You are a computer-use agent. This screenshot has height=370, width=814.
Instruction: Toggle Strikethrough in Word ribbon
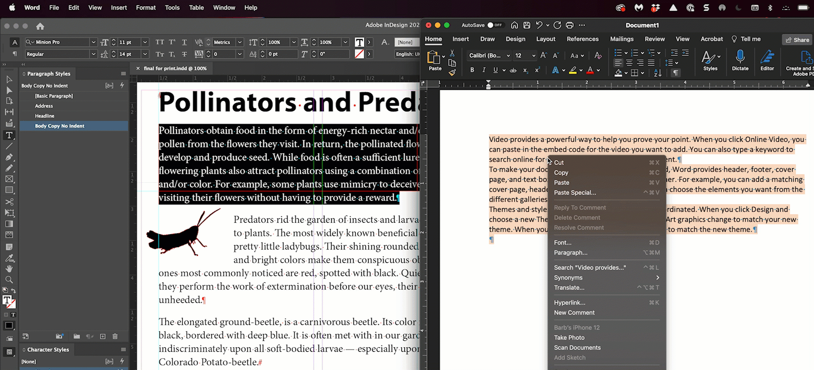point(513,70)
